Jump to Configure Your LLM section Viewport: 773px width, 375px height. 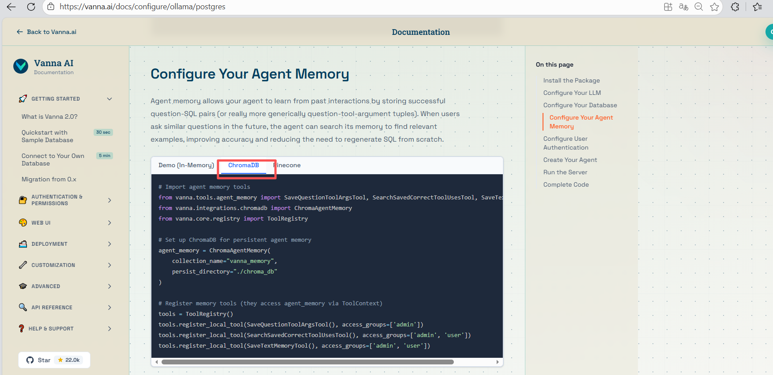(x=572, y=93)
